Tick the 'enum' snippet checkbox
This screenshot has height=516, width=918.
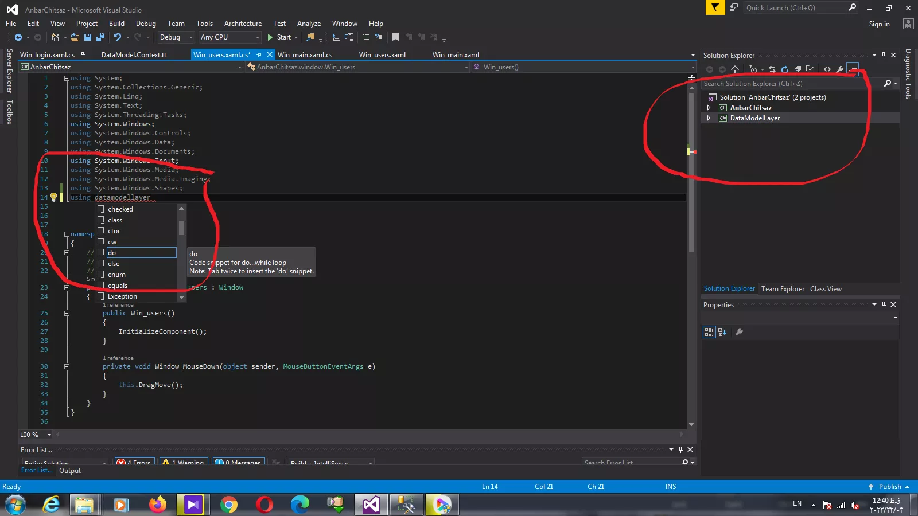(101, 275)
